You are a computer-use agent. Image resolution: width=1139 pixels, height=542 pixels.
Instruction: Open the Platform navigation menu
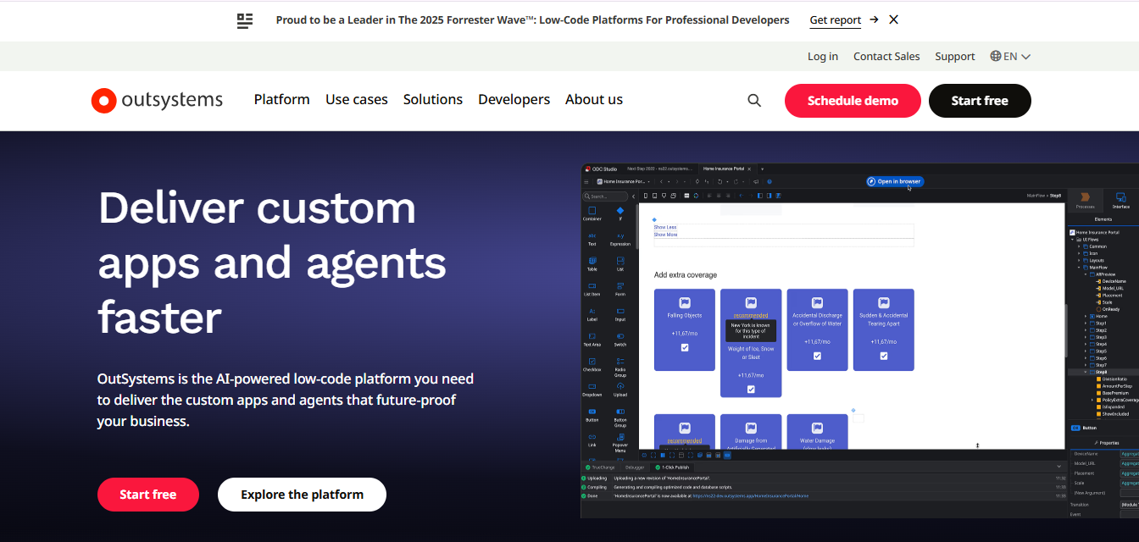point(281,99)
